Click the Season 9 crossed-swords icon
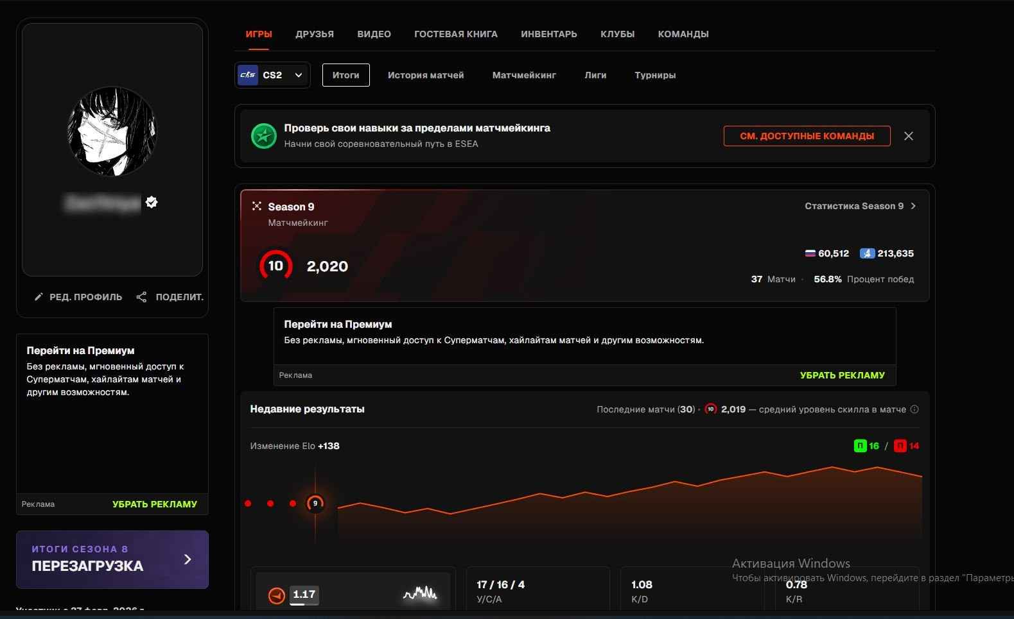The width and height of the screenshot is (1014, 619). click(x=257, y=206)
